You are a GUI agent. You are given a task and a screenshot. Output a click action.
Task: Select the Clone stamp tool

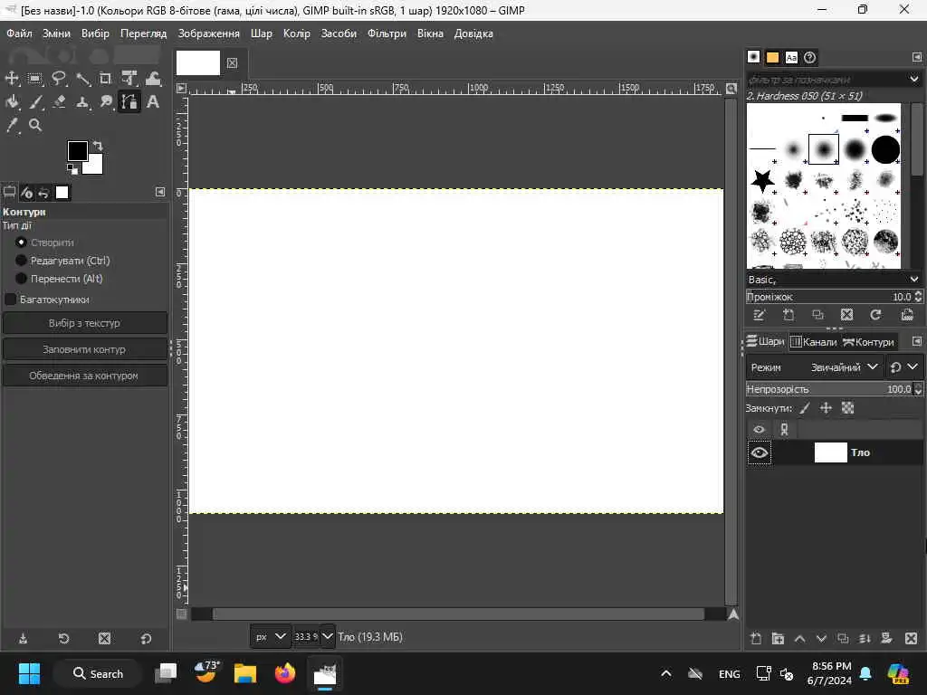coord(82,102)
